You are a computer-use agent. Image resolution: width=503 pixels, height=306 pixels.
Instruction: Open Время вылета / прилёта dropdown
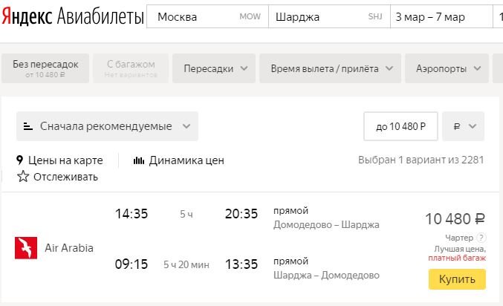point(332,68)
